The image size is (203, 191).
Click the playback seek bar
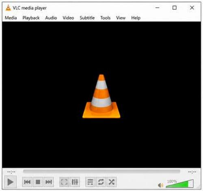101,171
